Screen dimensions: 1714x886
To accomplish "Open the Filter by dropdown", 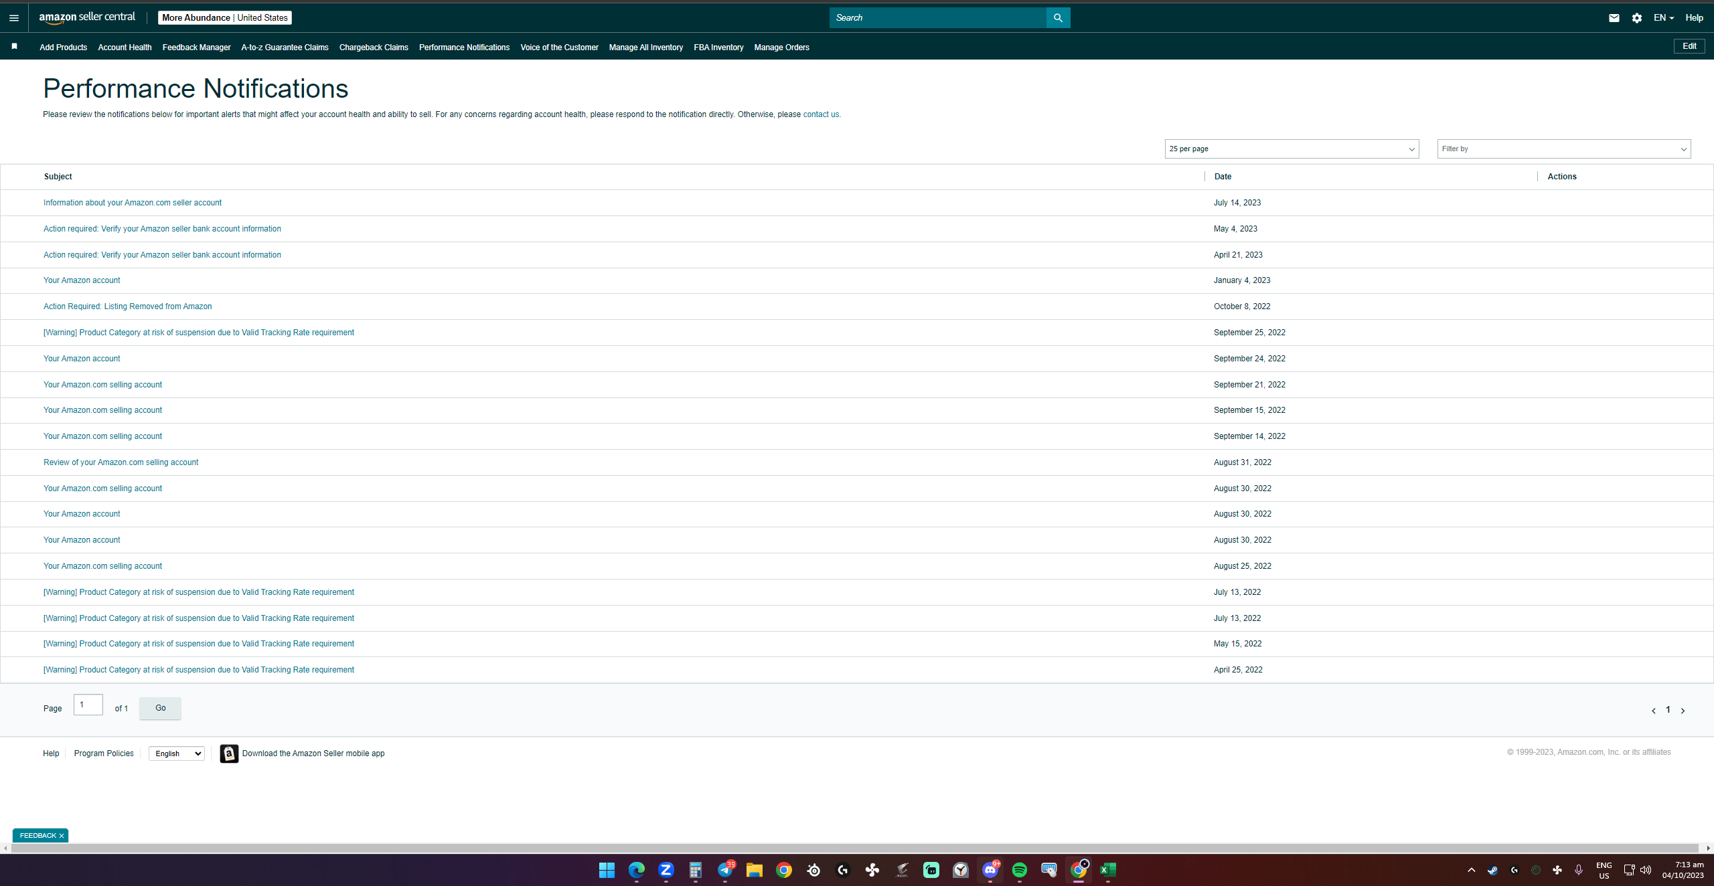I will 1564,149.
